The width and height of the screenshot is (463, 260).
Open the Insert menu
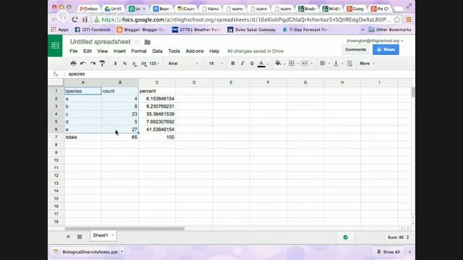click(119, 51)
